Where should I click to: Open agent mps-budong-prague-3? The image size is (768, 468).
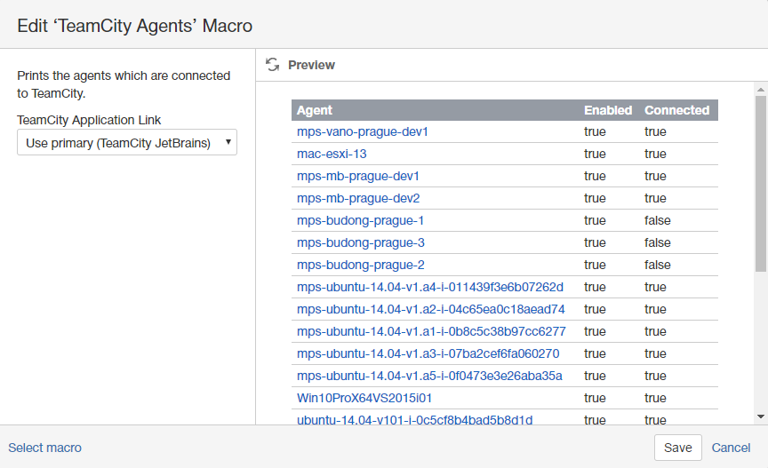click(360, 242)
